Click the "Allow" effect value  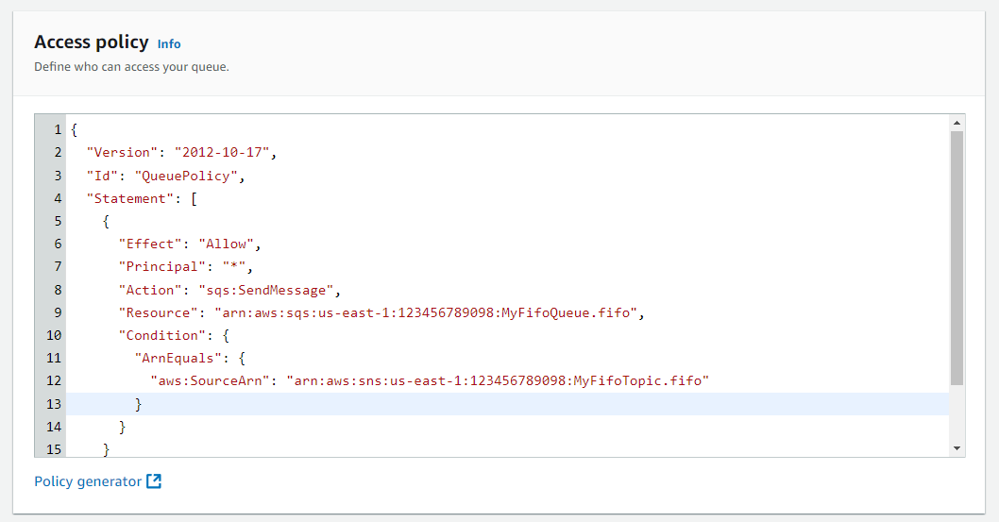(226, 244)
